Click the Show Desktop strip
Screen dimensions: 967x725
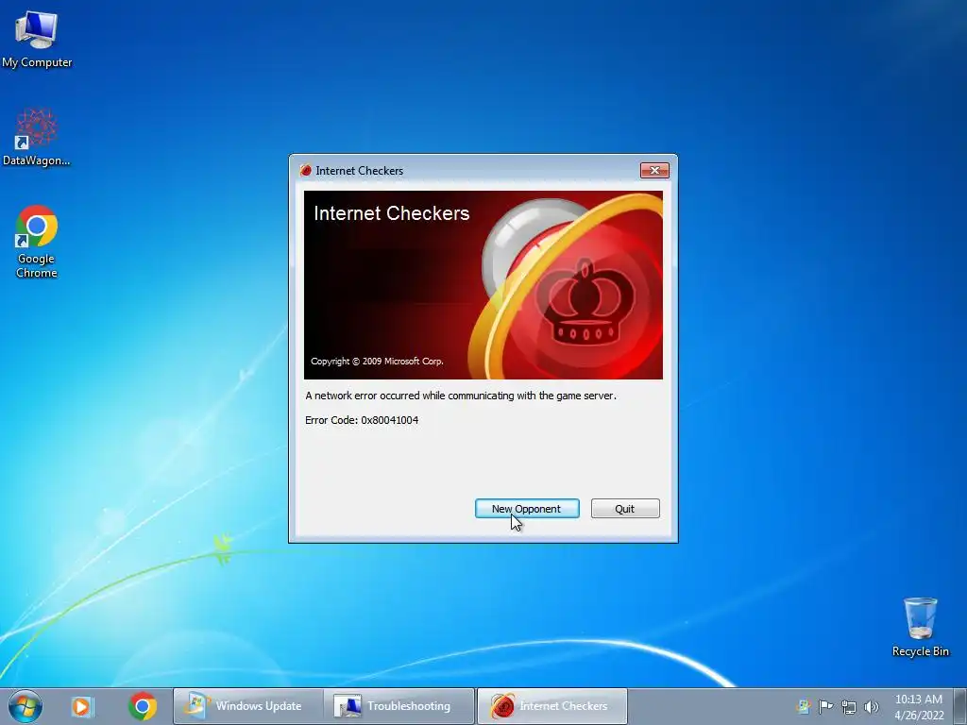click(959, 706)
